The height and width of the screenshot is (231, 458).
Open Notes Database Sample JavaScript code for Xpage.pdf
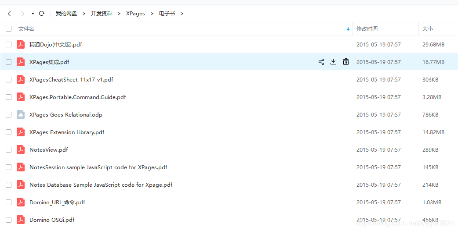[x=101, y=185]
